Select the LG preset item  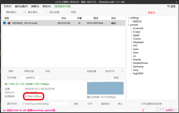click(x=134, y=56)
